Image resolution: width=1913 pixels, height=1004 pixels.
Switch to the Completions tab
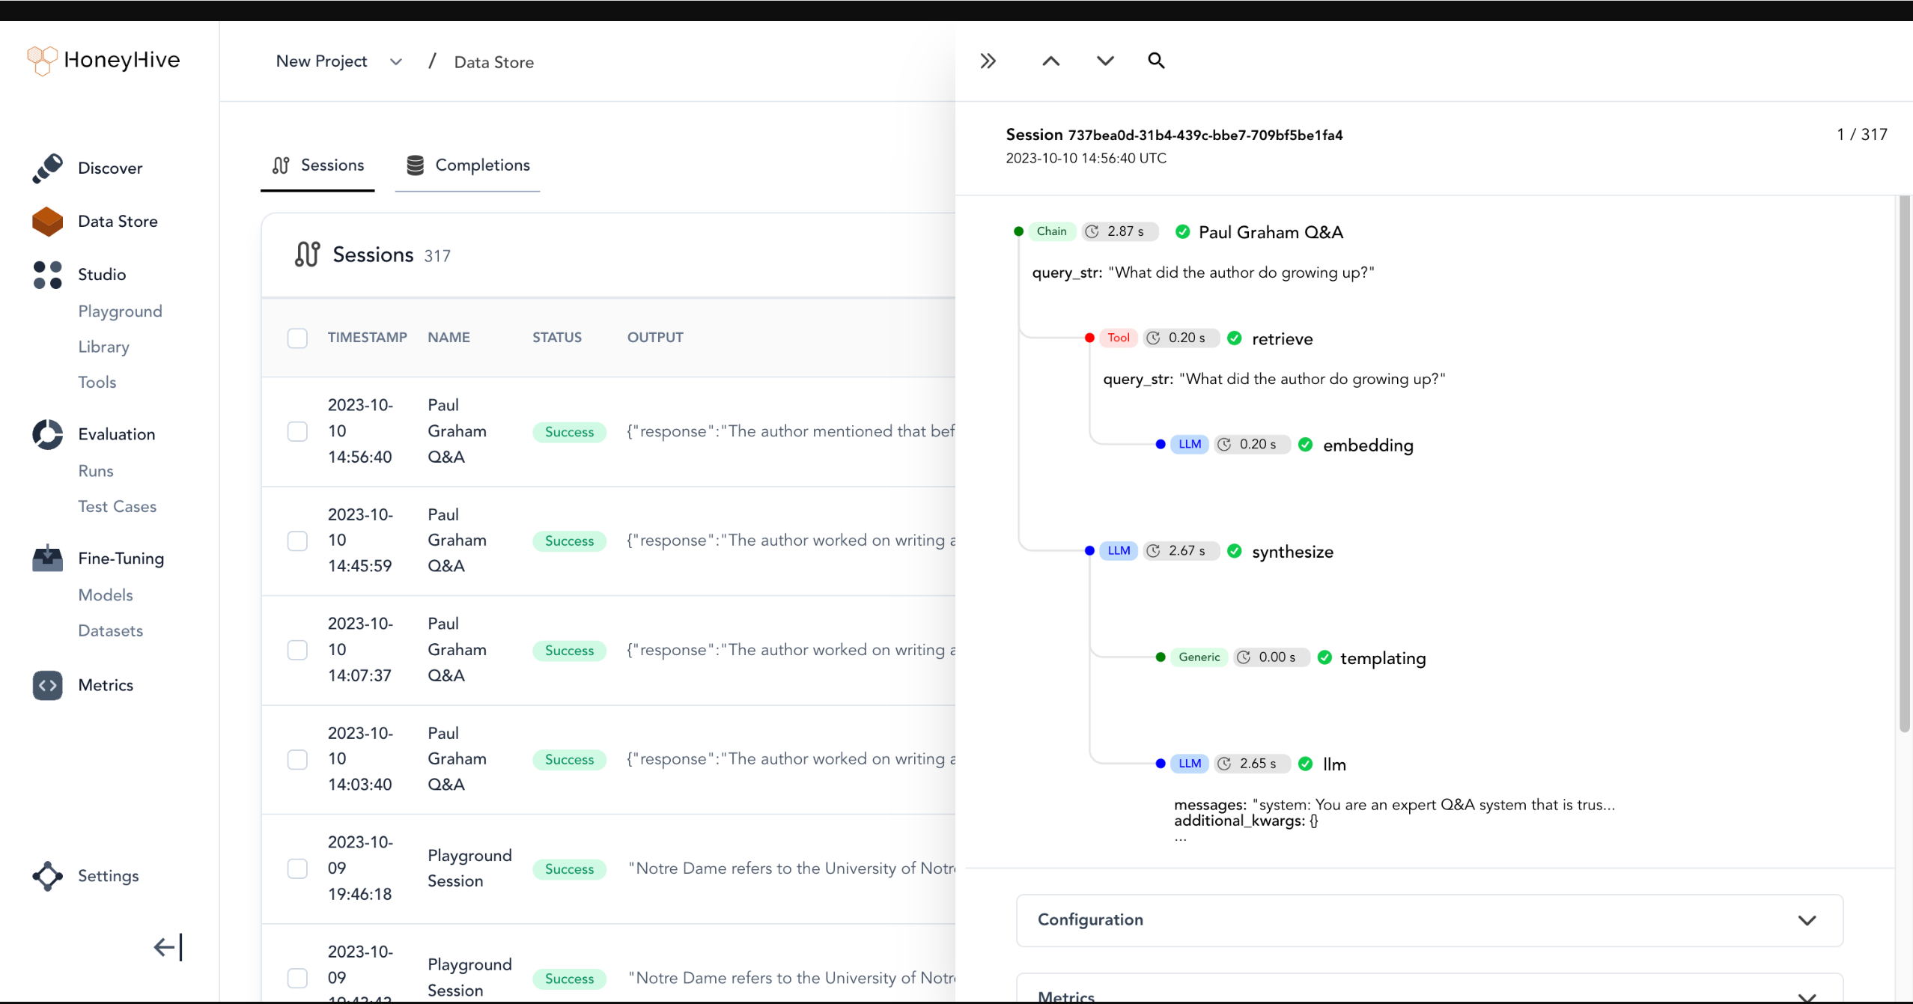click(482, 165)
